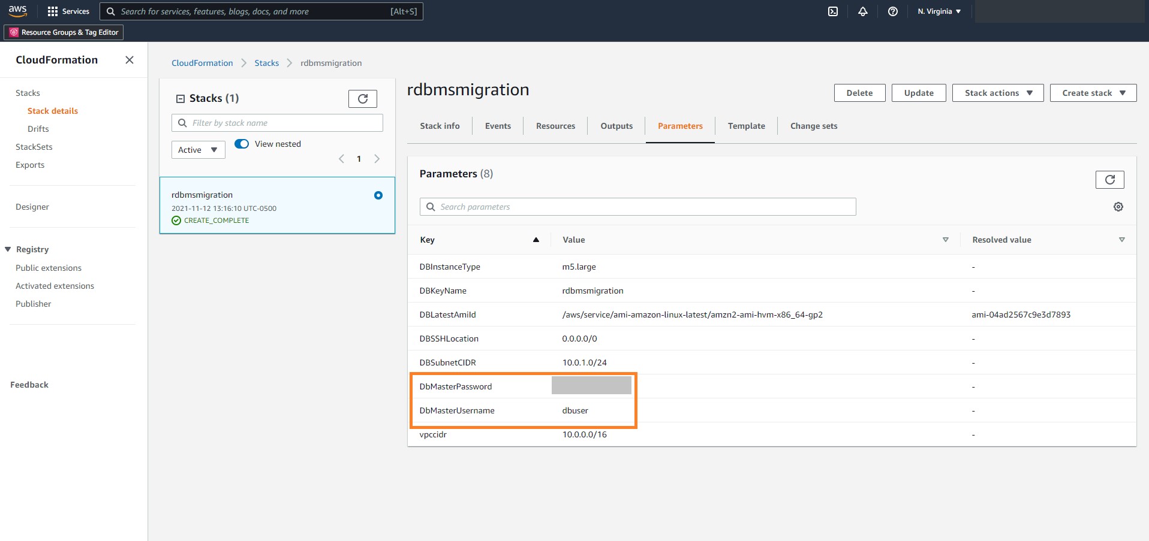Refresh the Parameters table
This screenshot has height=541, width=1149.
1110,180
